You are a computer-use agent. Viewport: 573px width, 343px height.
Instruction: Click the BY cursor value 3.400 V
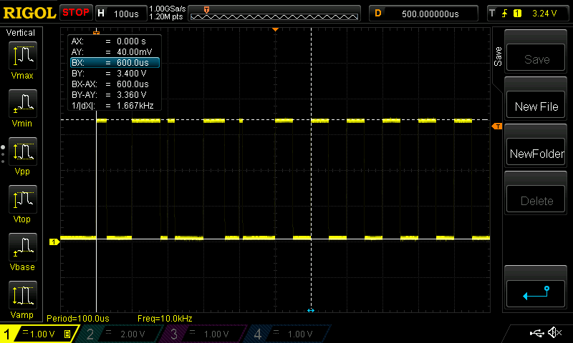click(131, 74)
